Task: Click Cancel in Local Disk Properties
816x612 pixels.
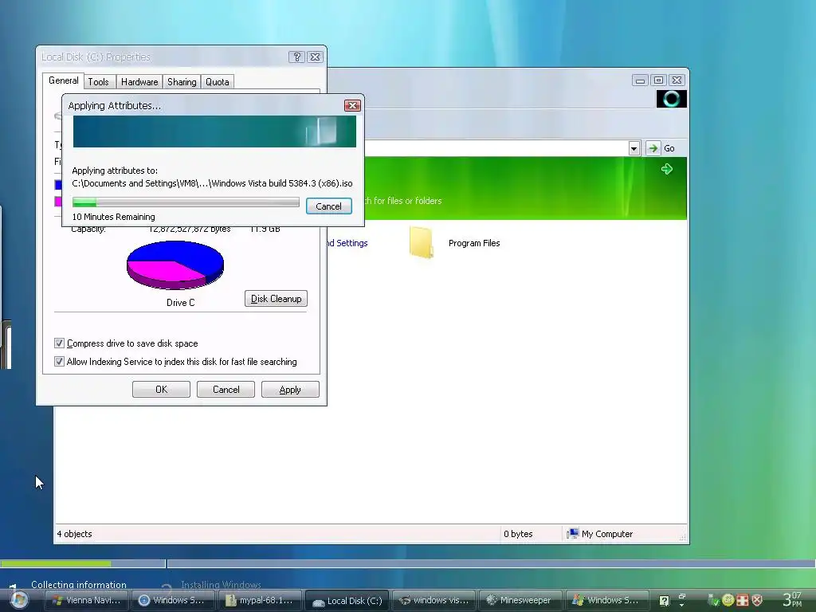Action: tap(226, 389)
